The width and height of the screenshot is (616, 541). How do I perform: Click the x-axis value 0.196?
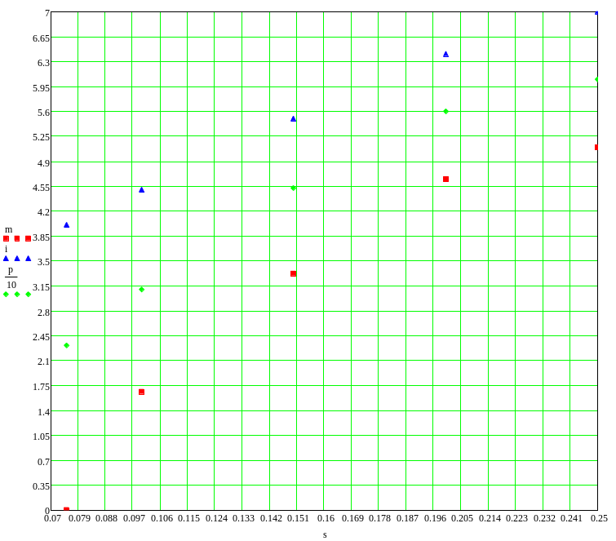[435, 518]
